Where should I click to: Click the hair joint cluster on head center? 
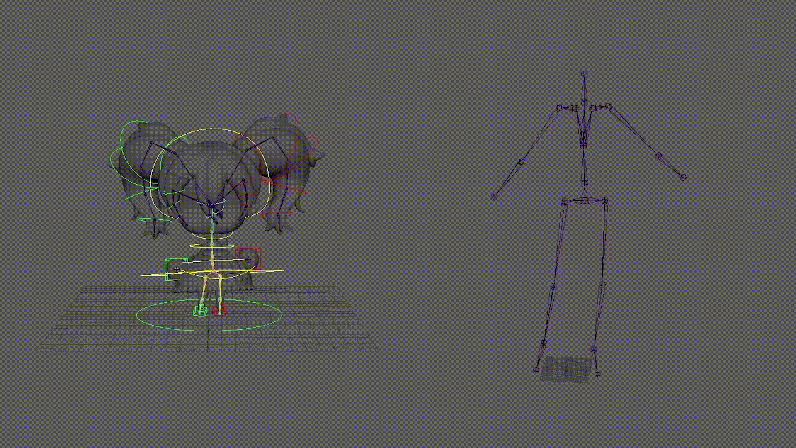[x=211, y=206]
